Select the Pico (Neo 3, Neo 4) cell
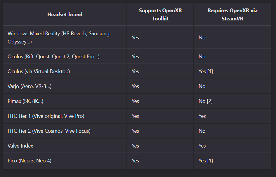Image resolution: width=276 pixels, height=177 pixels. (29, 161)
